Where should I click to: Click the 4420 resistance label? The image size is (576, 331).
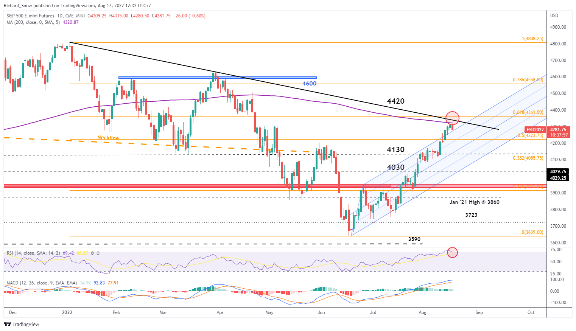coord(395,101)
